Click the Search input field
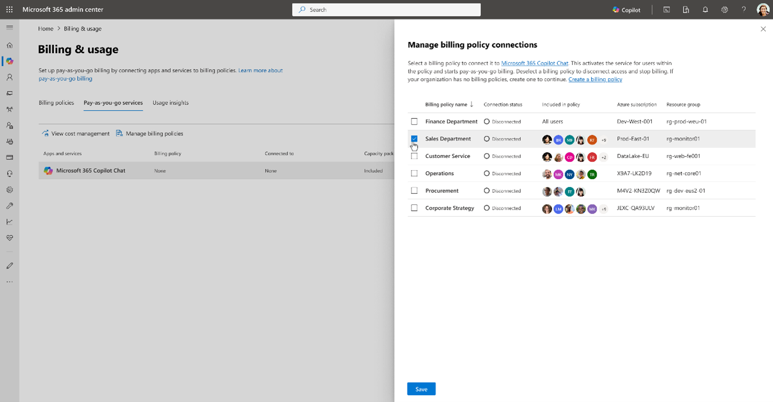773x402 pixels. coord(386,10)
